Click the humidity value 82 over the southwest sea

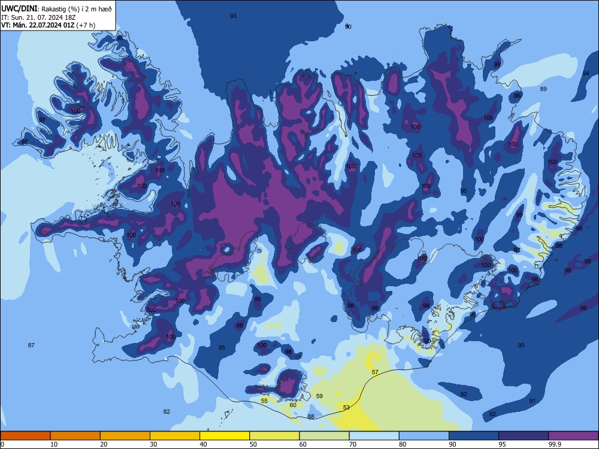point(167,412)
